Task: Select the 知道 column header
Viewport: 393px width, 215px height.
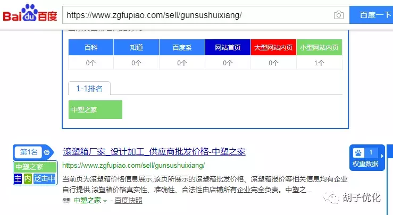Action: (136, 47)
